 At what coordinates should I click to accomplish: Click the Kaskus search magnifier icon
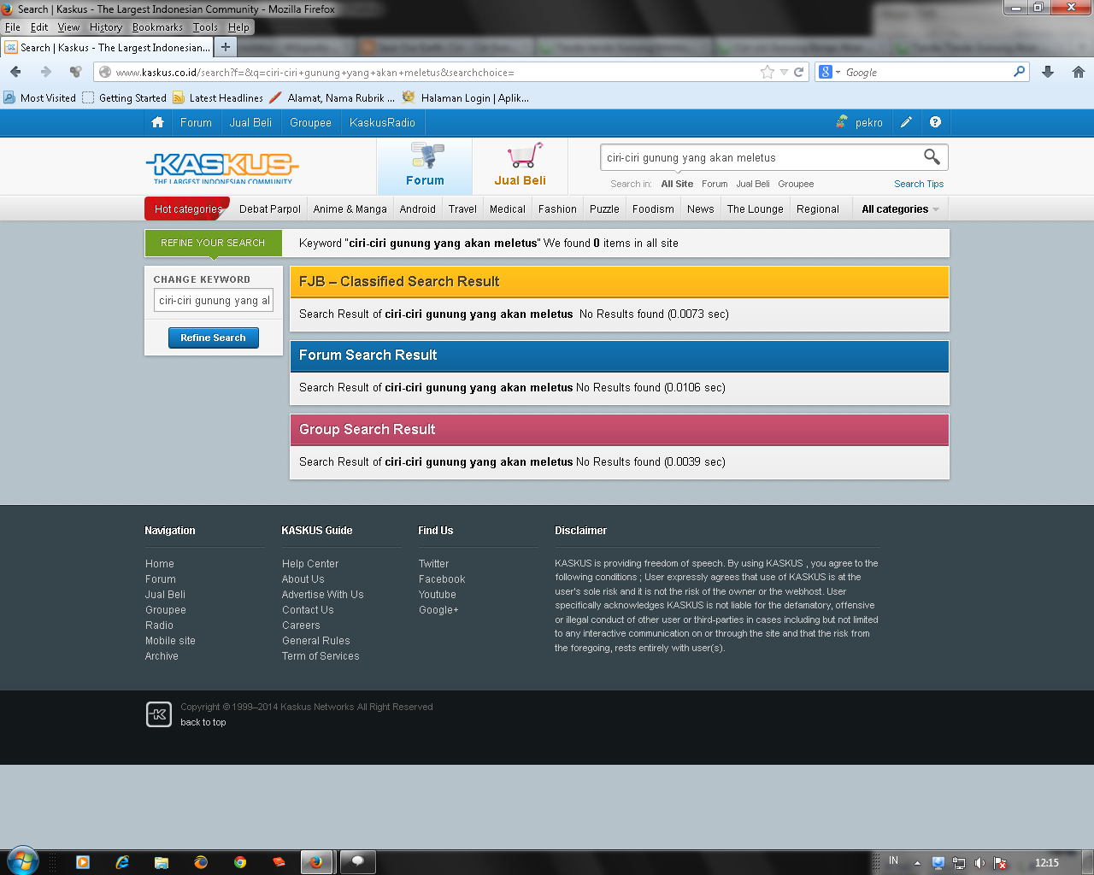point(932,157)
